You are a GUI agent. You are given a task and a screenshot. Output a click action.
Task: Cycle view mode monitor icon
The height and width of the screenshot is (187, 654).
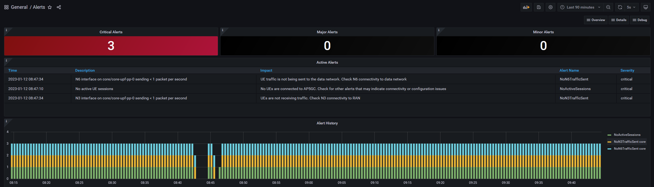(x=646, y=7)
